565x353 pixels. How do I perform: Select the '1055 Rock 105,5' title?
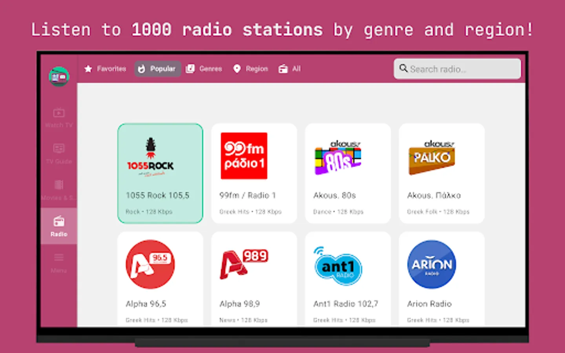(157, 195)
